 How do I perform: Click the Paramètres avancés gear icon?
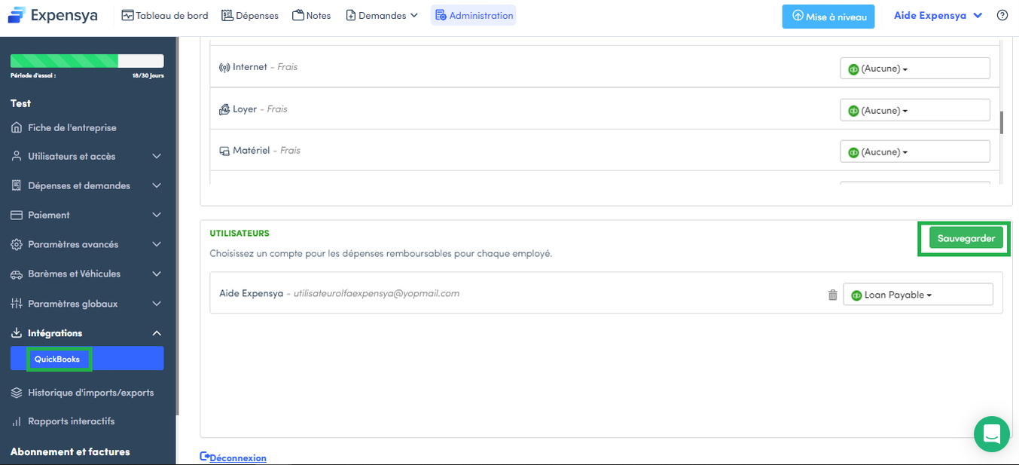17,244
